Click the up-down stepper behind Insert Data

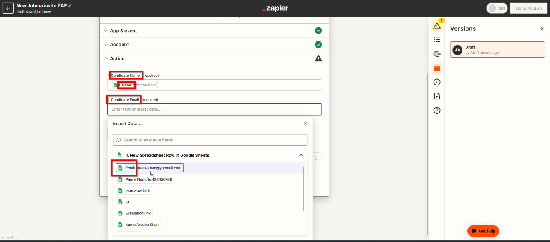point(317,158)
